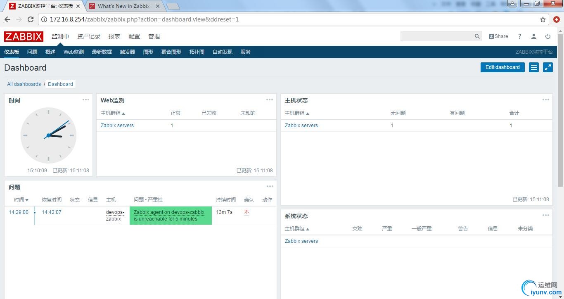This screenshot has width=564, height=299.
Task: Select the 仪表板 submenu item
Action: pos(12,52)
